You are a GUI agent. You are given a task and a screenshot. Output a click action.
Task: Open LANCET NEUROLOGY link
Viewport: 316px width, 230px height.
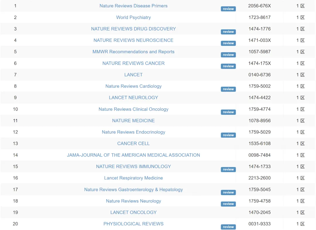tap(133, 98)
